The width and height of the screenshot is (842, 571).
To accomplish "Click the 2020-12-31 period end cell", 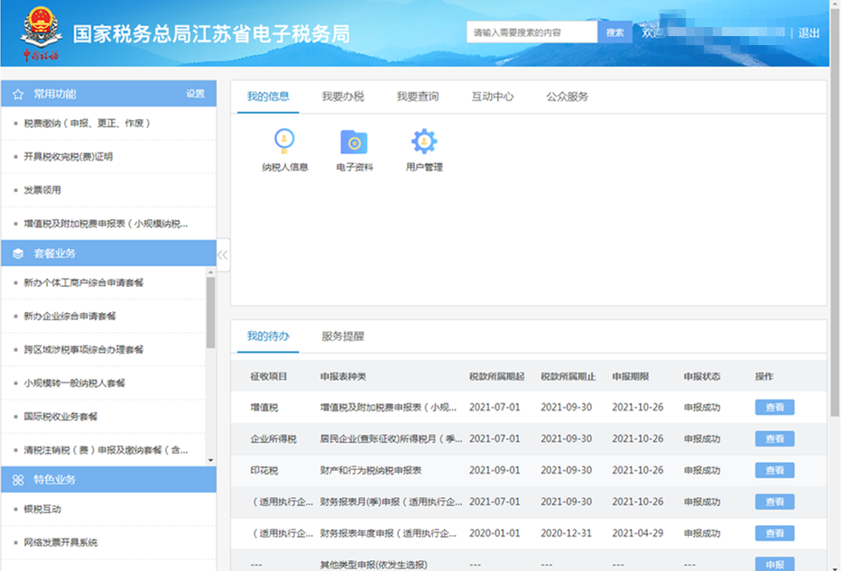I will 566,533.
